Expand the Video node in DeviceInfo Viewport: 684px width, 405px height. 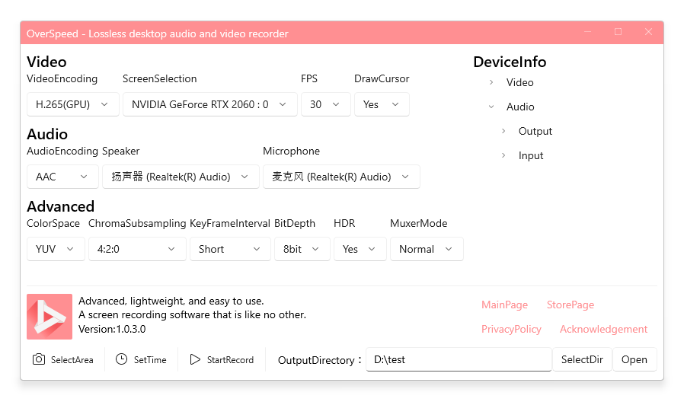(x=491, y=82)
